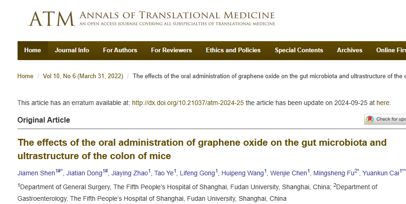Viewport: 406px width, 204px height.
Task: Open author Jiamen Shen's link
Action: point(36,173)
